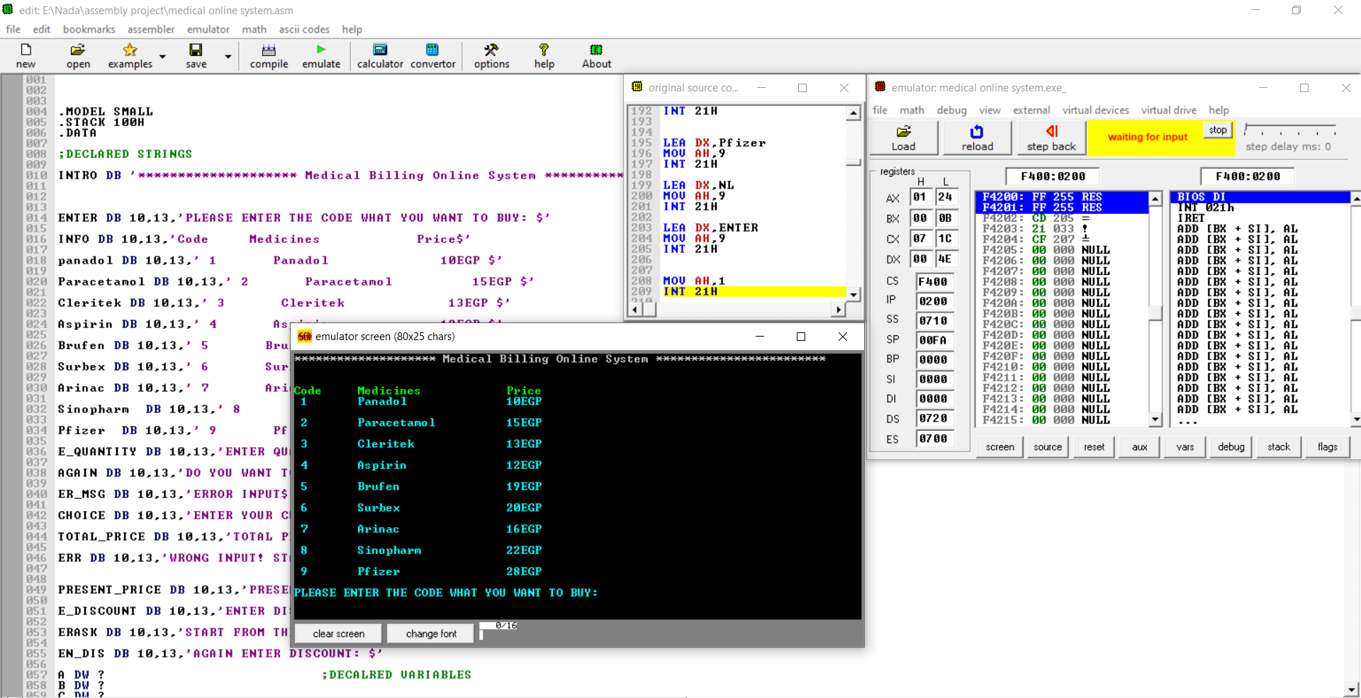
Task: Stop the running emulation
Action: (x=1218, y=130)
